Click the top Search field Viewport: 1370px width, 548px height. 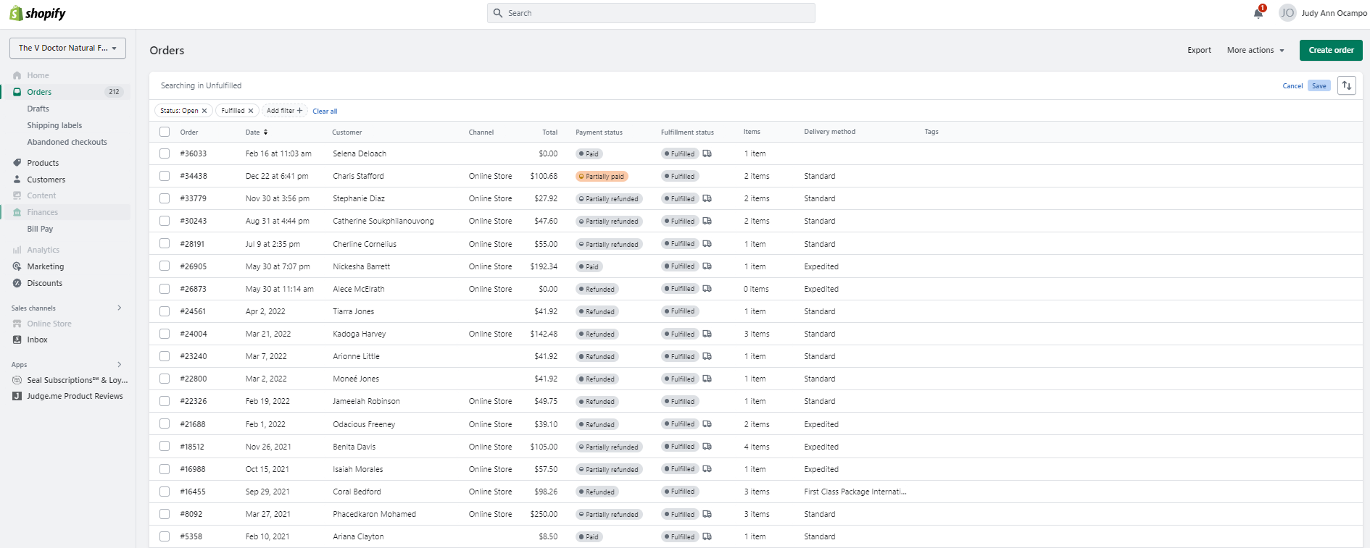click(x=651, y=13)
